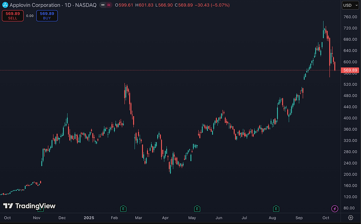The image size is (361, 224).
Task: Click the 760.00 price axis label
Action: [x=350, y=17]
